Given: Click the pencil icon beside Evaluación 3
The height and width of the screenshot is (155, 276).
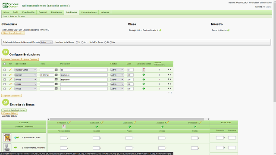Looking at the screenshot, I should coord(135,122).
